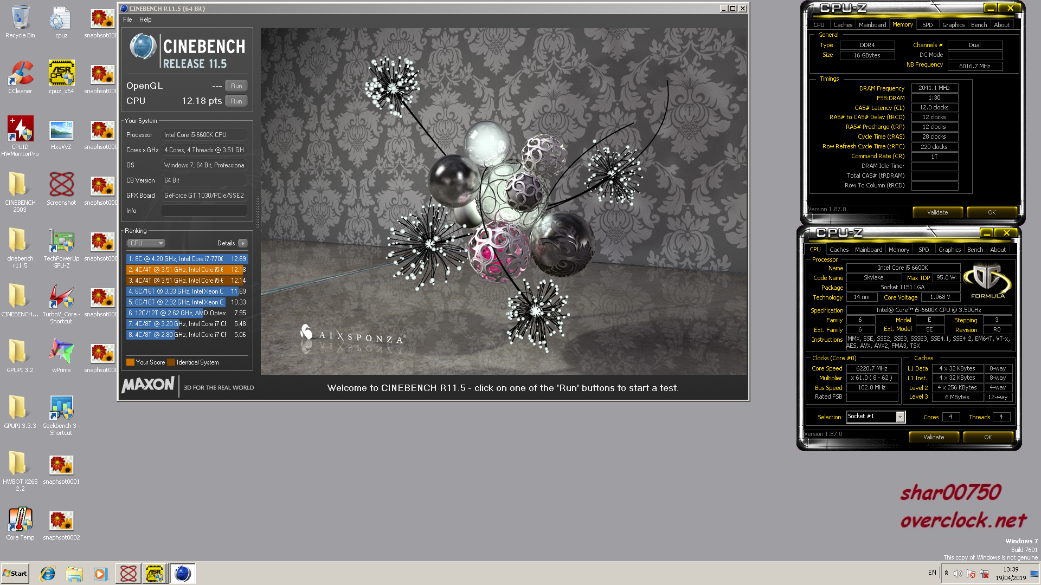Select ranking row 3 with 12.14 score
Viewport: 1041px width, 585px height.
[x=187, y=281]
